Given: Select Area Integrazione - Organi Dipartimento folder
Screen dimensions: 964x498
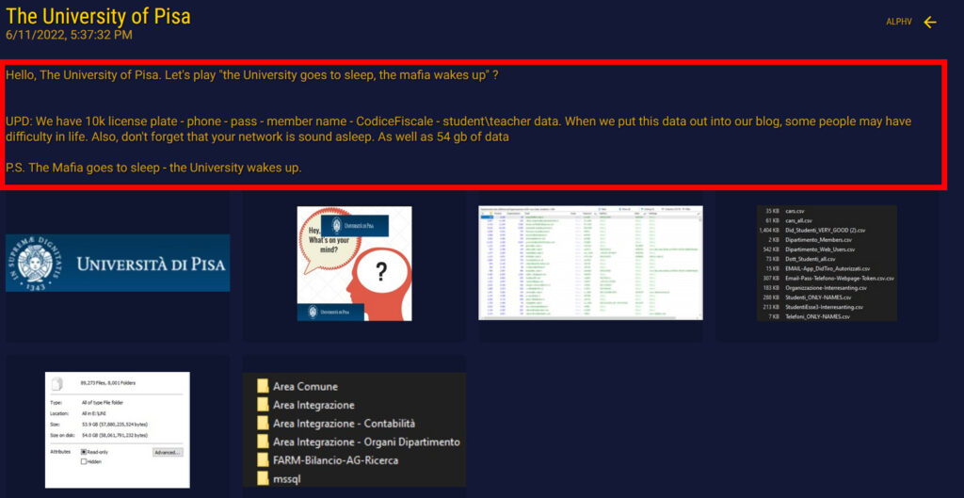Looking at the screenshot, I should coord(365,442).
